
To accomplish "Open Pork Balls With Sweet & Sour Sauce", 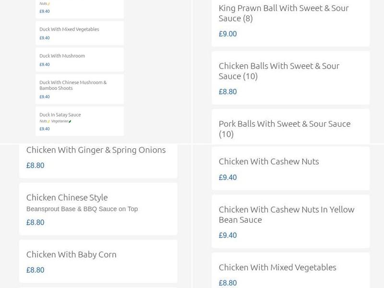I will tap(290, 129).
